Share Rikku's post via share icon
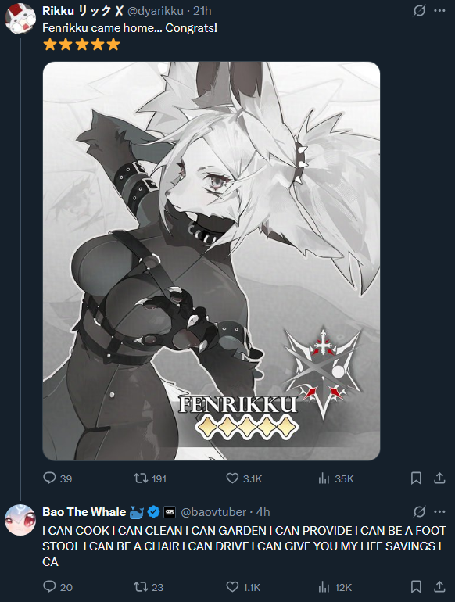Image resolution: width=455 pixels, height=602 pixels. pyautogui.click(x=439, y=478)
